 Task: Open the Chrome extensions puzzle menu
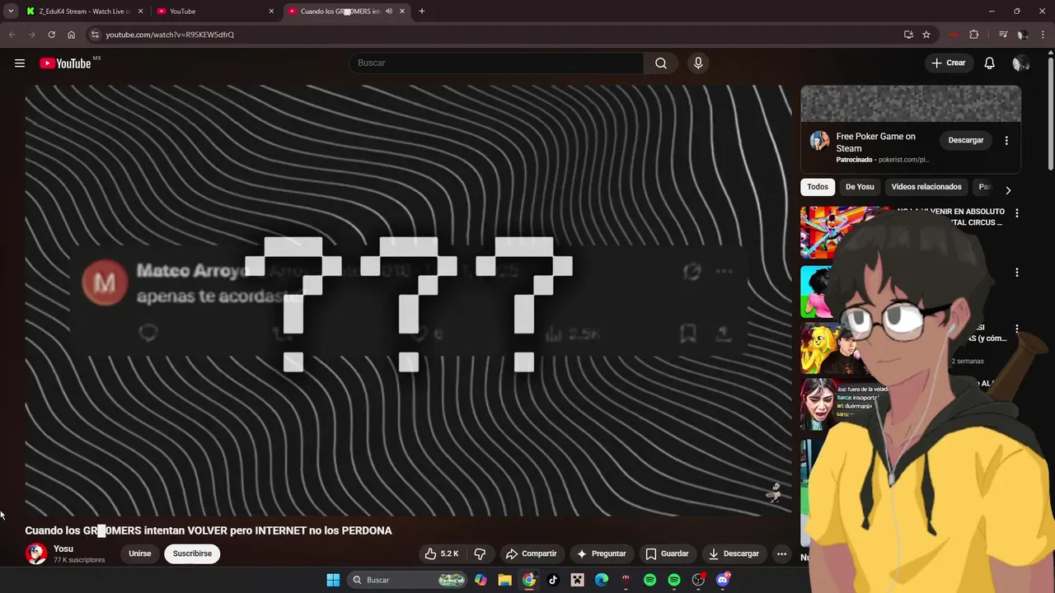[x=973, y=35]
